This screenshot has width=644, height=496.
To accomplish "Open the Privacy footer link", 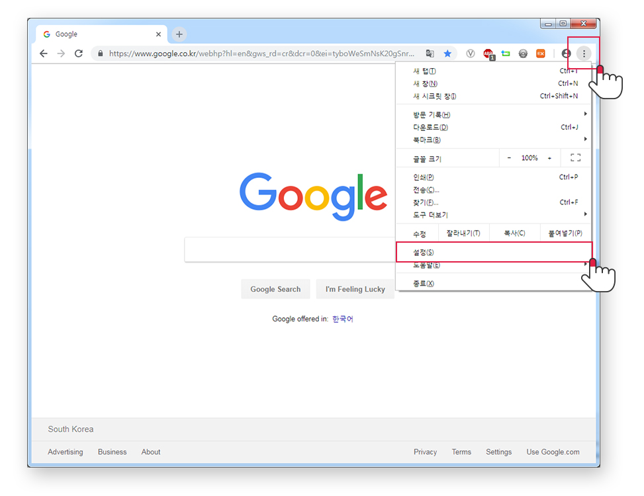I will (x=425, y=452).
